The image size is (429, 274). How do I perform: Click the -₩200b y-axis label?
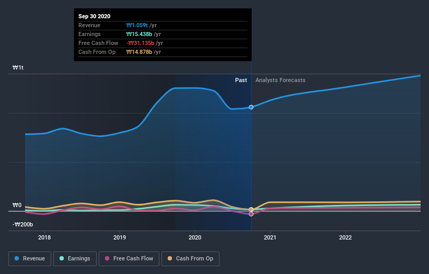click(22, 224)
